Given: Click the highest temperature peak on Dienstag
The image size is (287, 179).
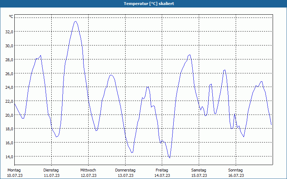Looking at the screenshot, I should [75, 21].
